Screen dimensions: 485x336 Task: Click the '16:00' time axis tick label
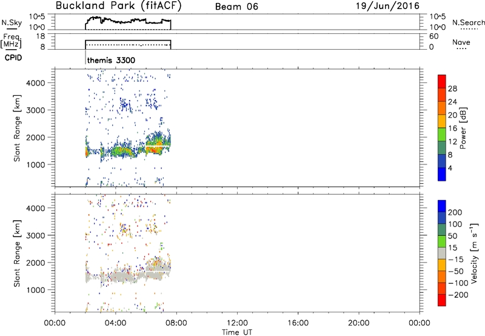coord(298,323)
